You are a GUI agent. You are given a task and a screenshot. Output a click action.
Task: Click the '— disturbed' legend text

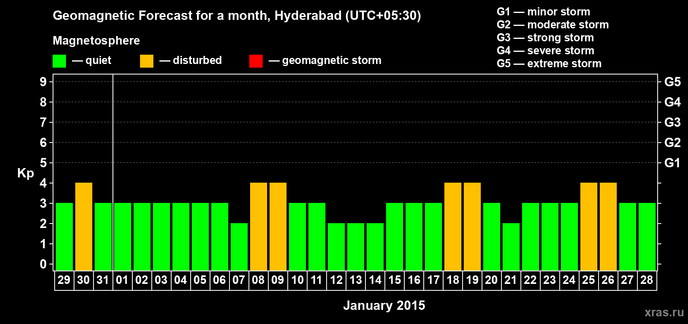pyautogui.click(x=191, y=61)
